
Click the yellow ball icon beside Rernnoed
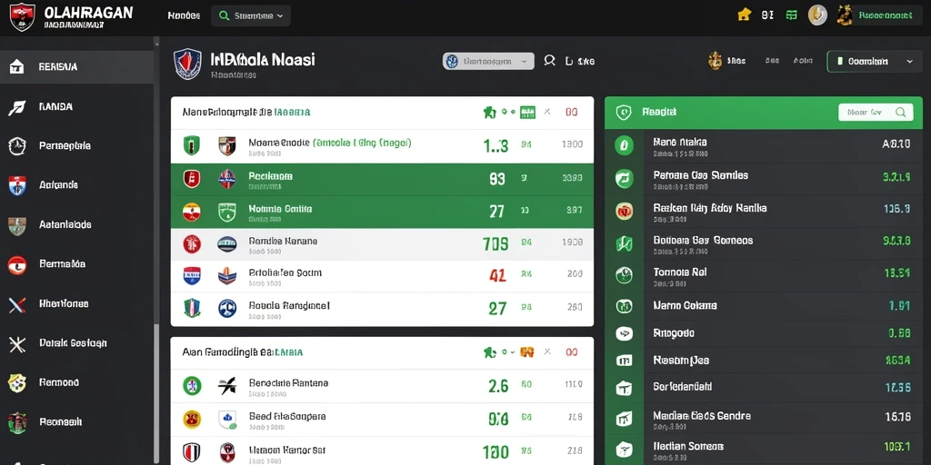(x=17, y=383)
